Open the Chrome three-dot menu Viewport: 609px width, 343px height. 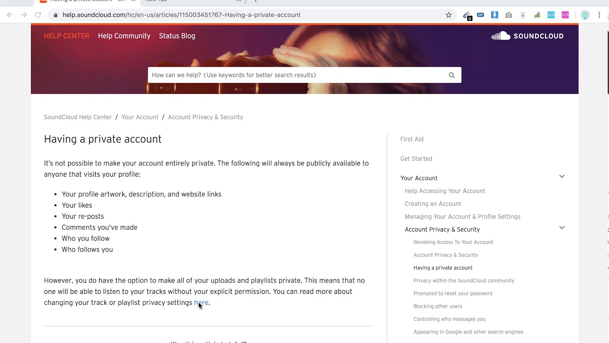click(x=599, y=15)
